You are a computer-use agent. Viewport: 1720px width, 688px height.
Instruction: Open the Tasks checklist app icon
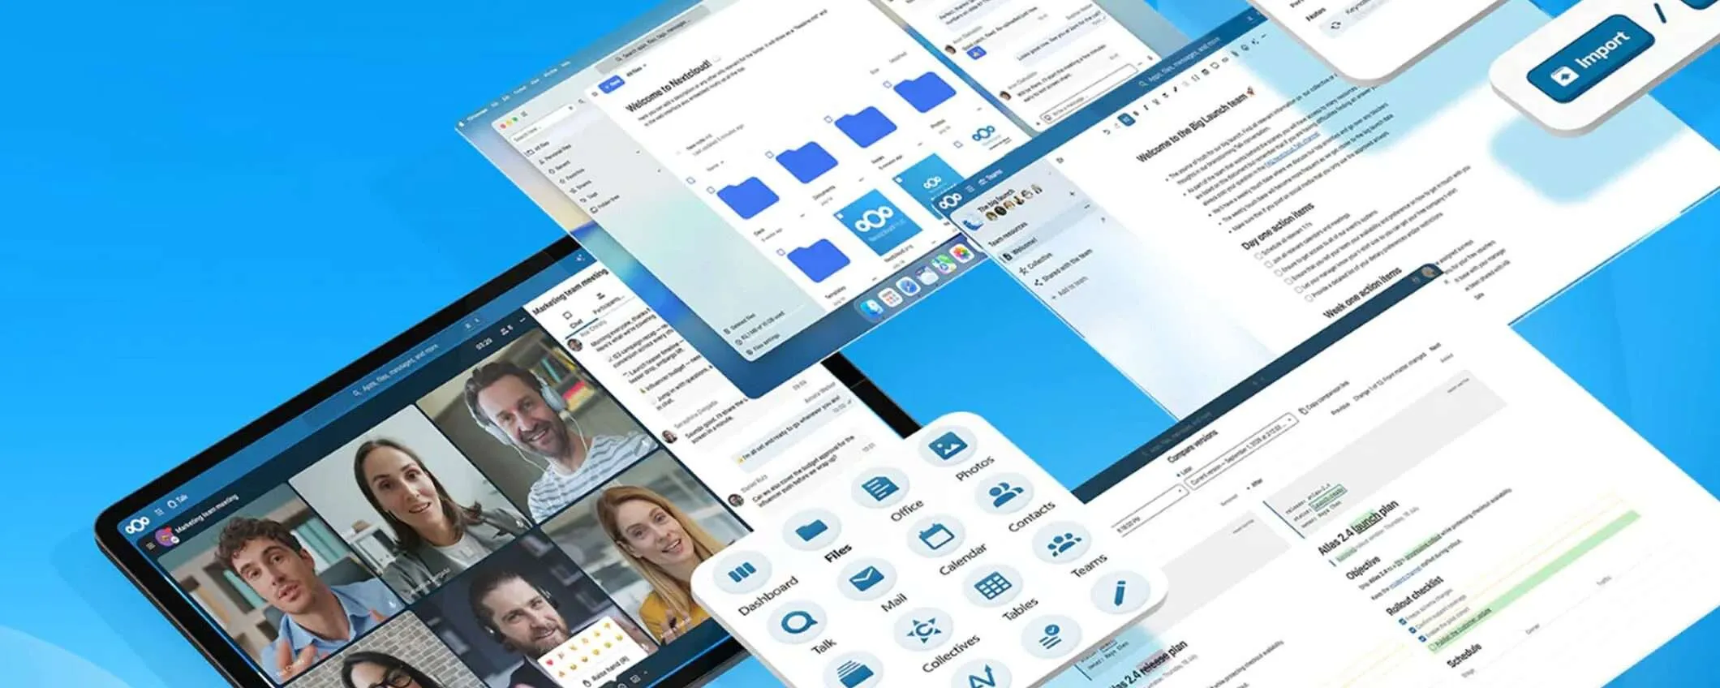(x=1051, y=635)
